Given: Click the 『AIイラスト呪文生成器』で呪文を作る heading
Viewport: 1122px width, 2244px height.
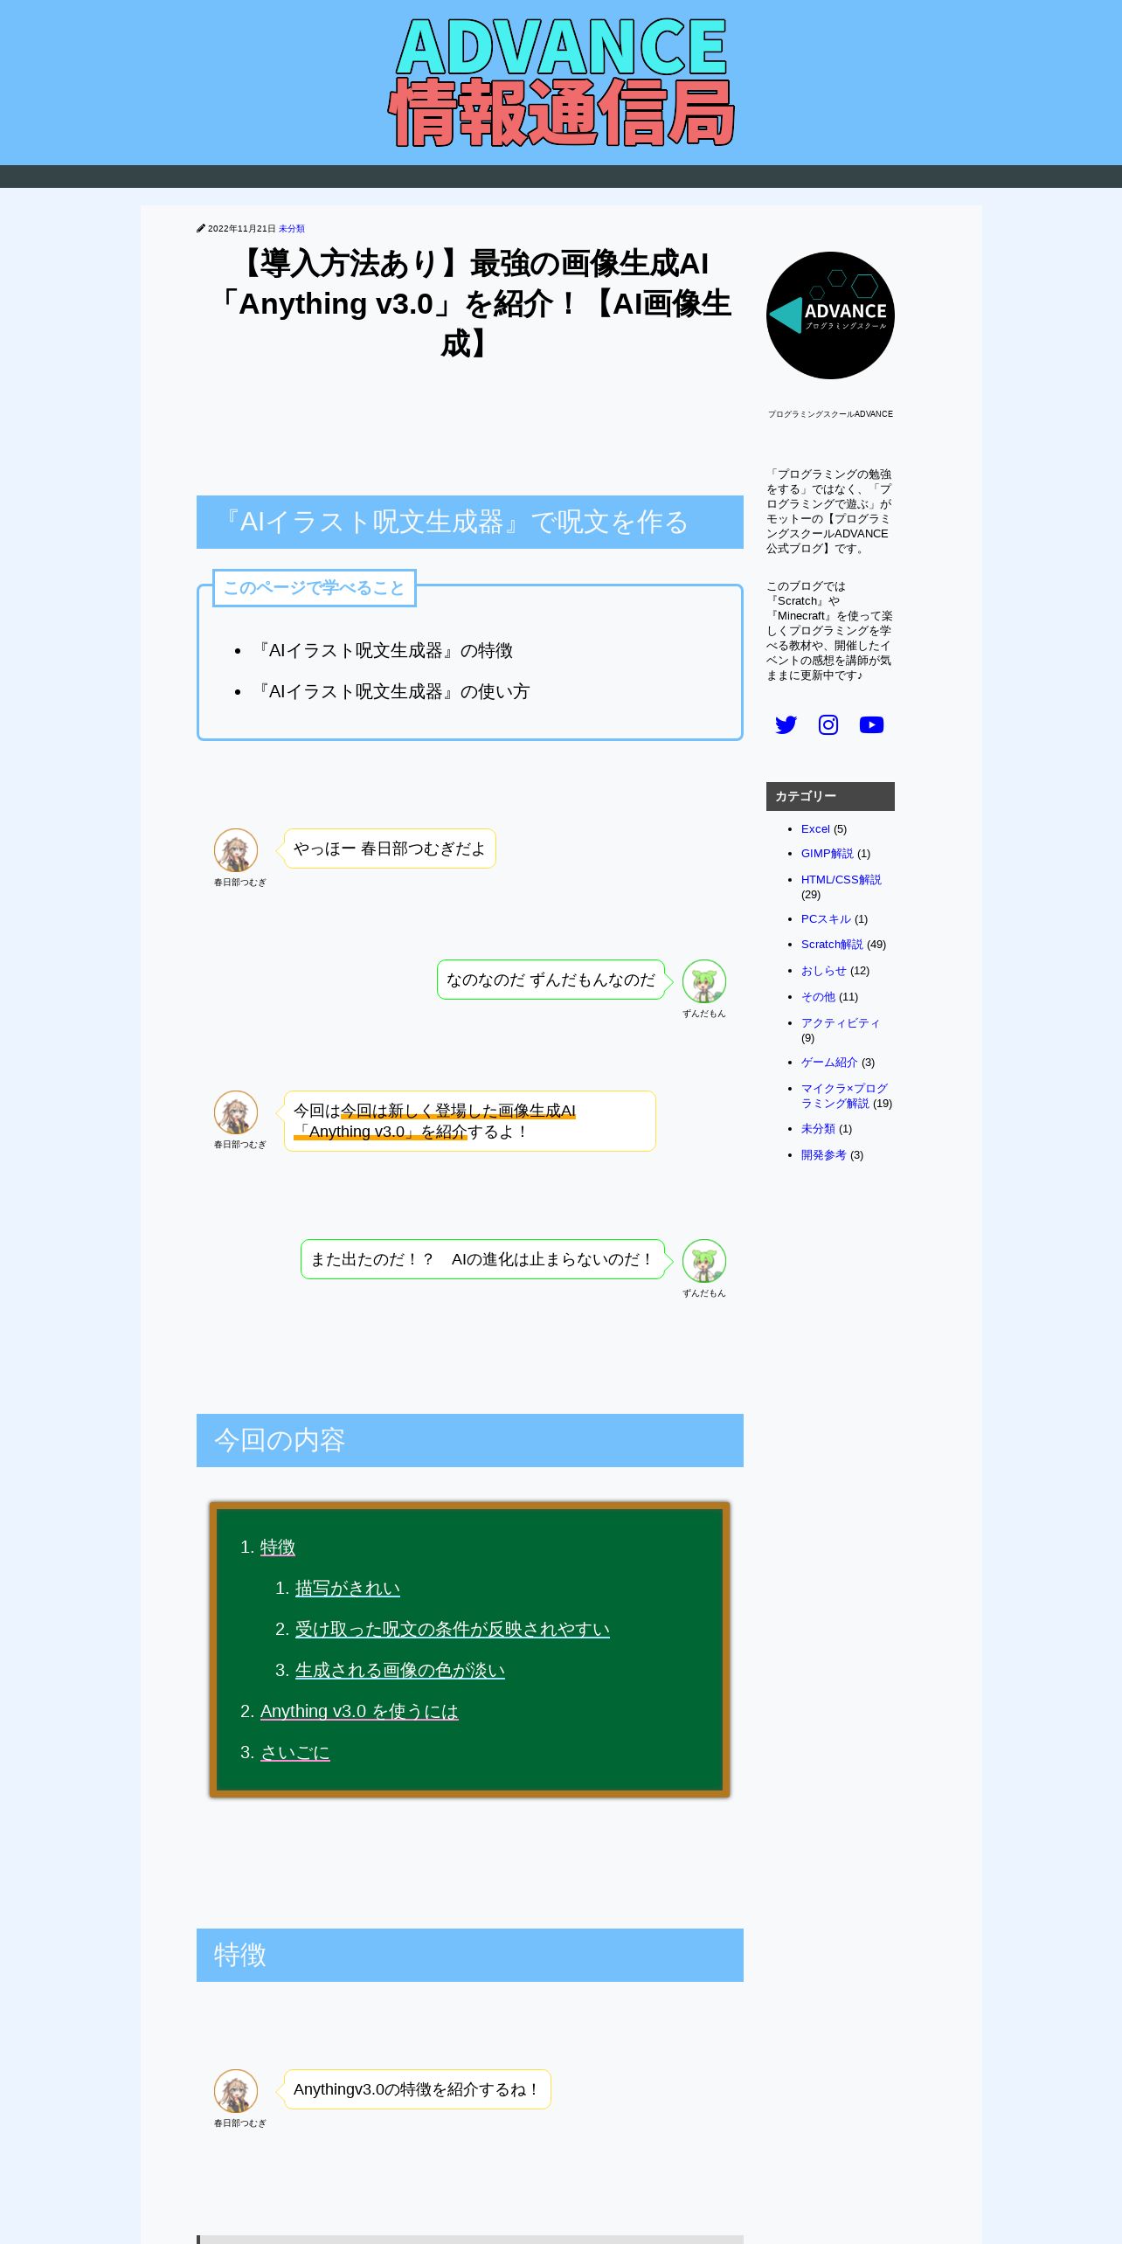Looking at the screenshot, I should [x=470, y=523].
